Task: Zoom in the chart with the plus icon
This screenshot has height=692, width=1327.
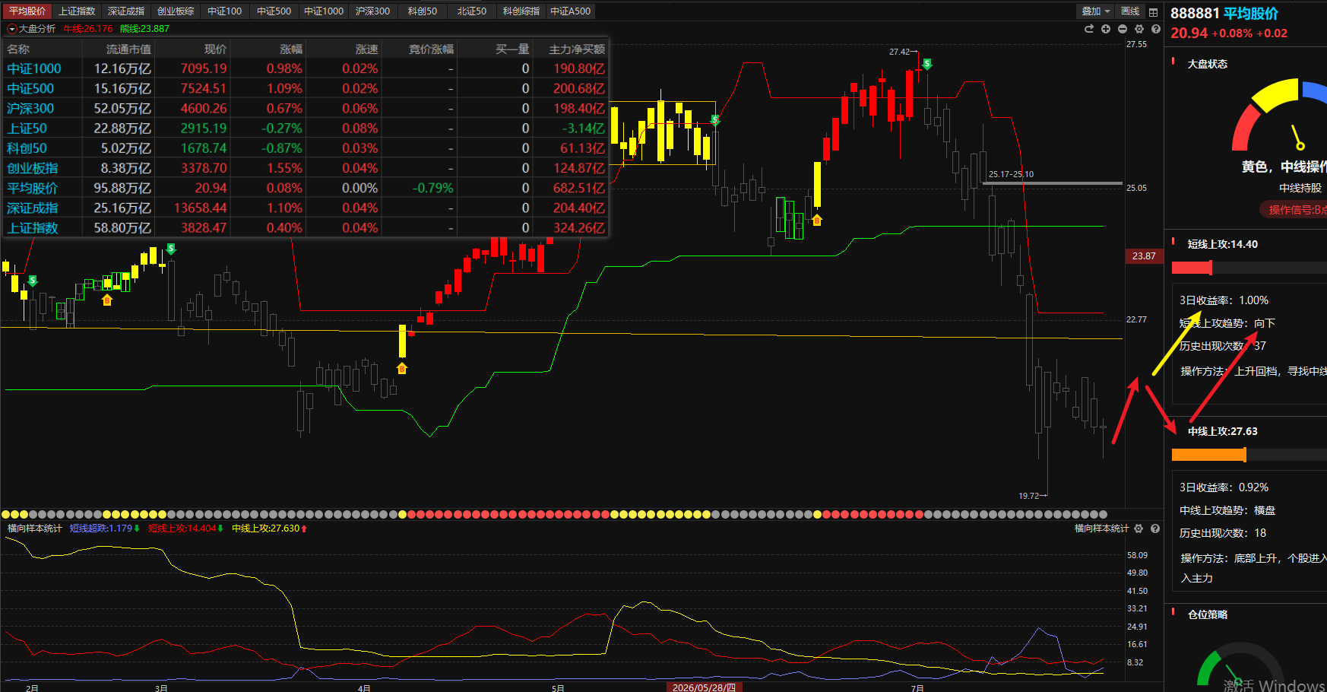Action: coord(1106,29)
